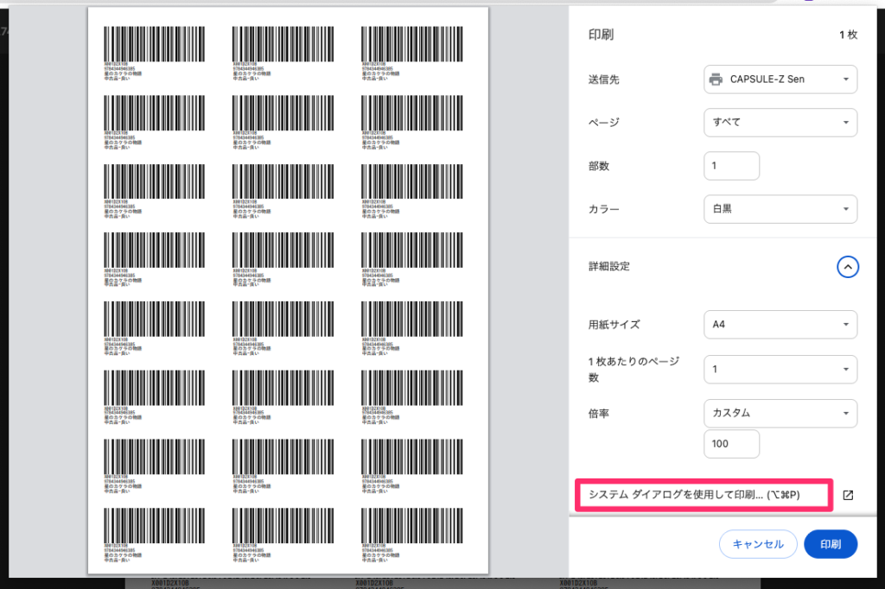Open the 送信先 dropdown showing CAPSULE-Z Sen
The image size is (885, 589).
(780, 79)
